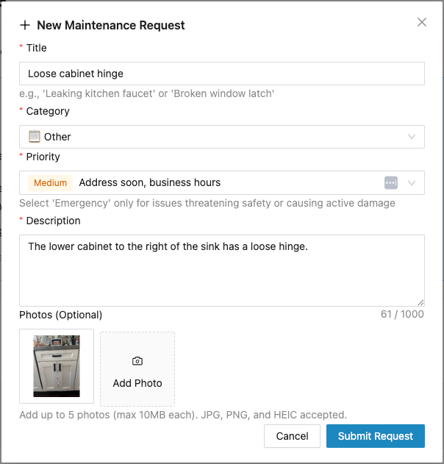This screenshot has height=464, width=444.
Task: Click the photo upload limits hint text
Action: coord(183,415)
